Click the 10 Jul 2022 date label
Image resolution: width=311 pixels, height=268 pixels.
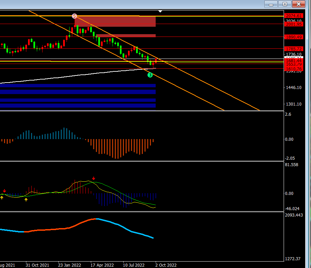click(x=134, y=265)
